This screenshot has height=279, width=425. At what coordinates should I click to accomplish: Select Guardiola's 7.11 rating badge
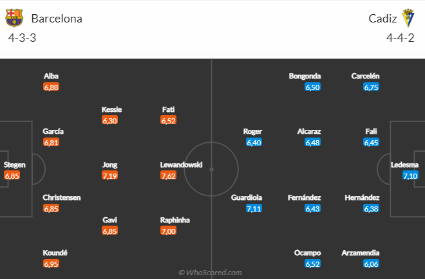[253, 208]
